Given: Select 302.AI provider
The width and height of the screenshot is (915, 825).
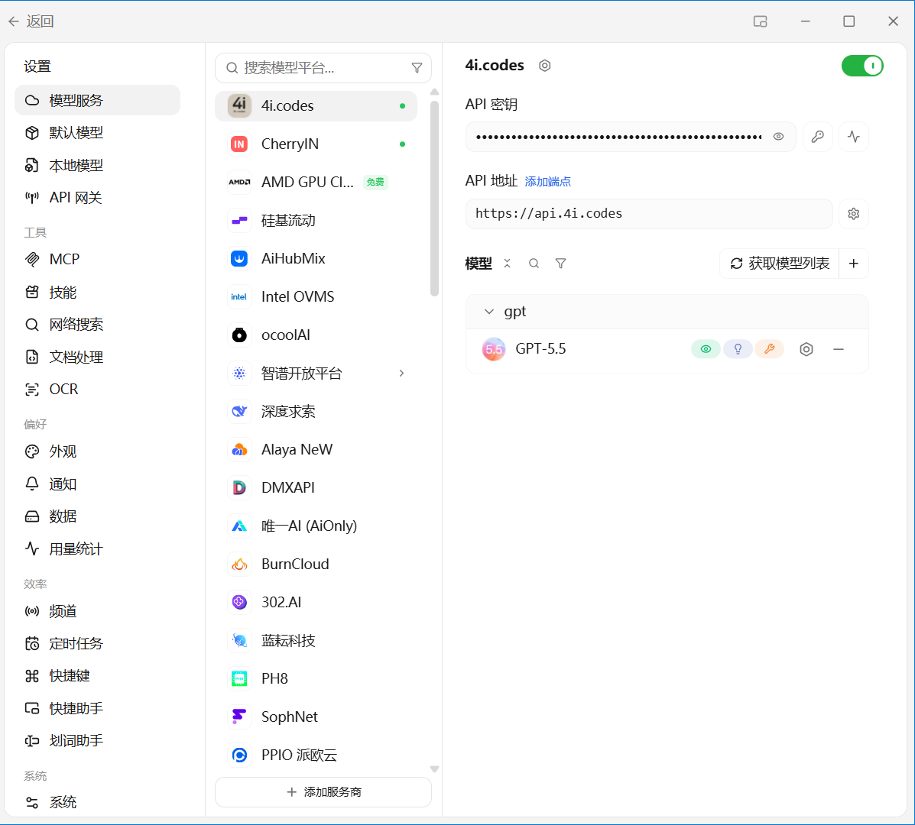Looking at the screenshot, I should 316,602.
